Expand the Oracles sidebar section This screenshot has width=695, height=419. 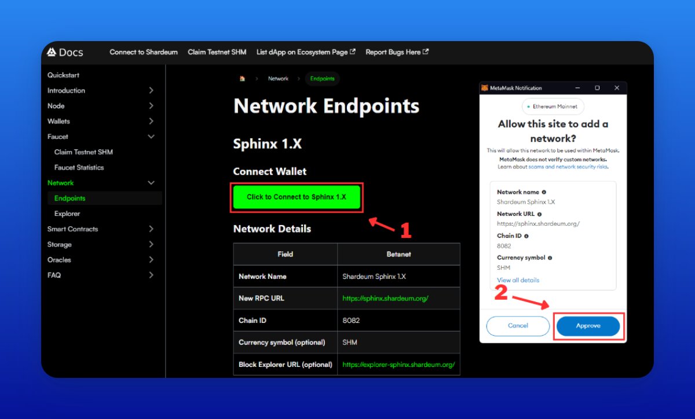(x=151, y=260)
